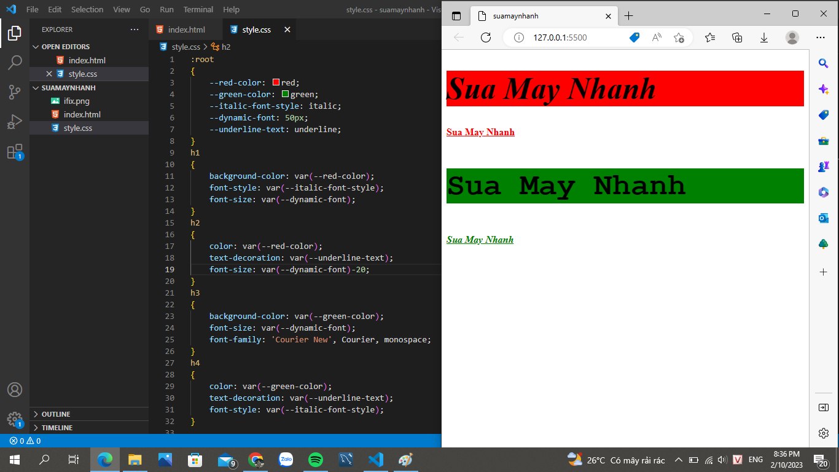Click the red underlined Sua May Nhanh heading
Screen dimensions: 839x472
pos(480,132)
